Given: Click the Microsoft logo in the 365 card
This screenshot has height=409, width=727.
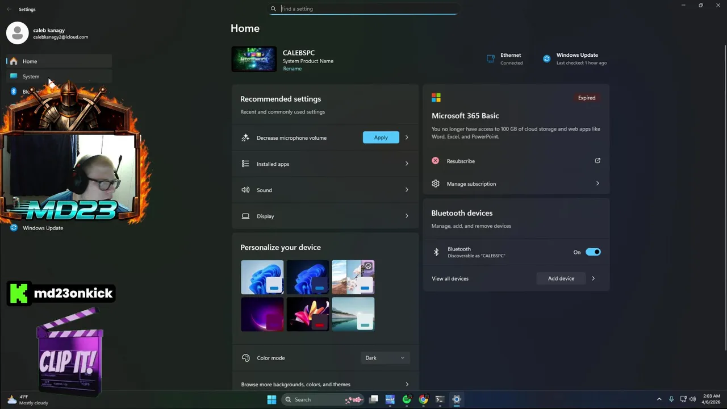Looking at the screenshot, I should [436, 98].
